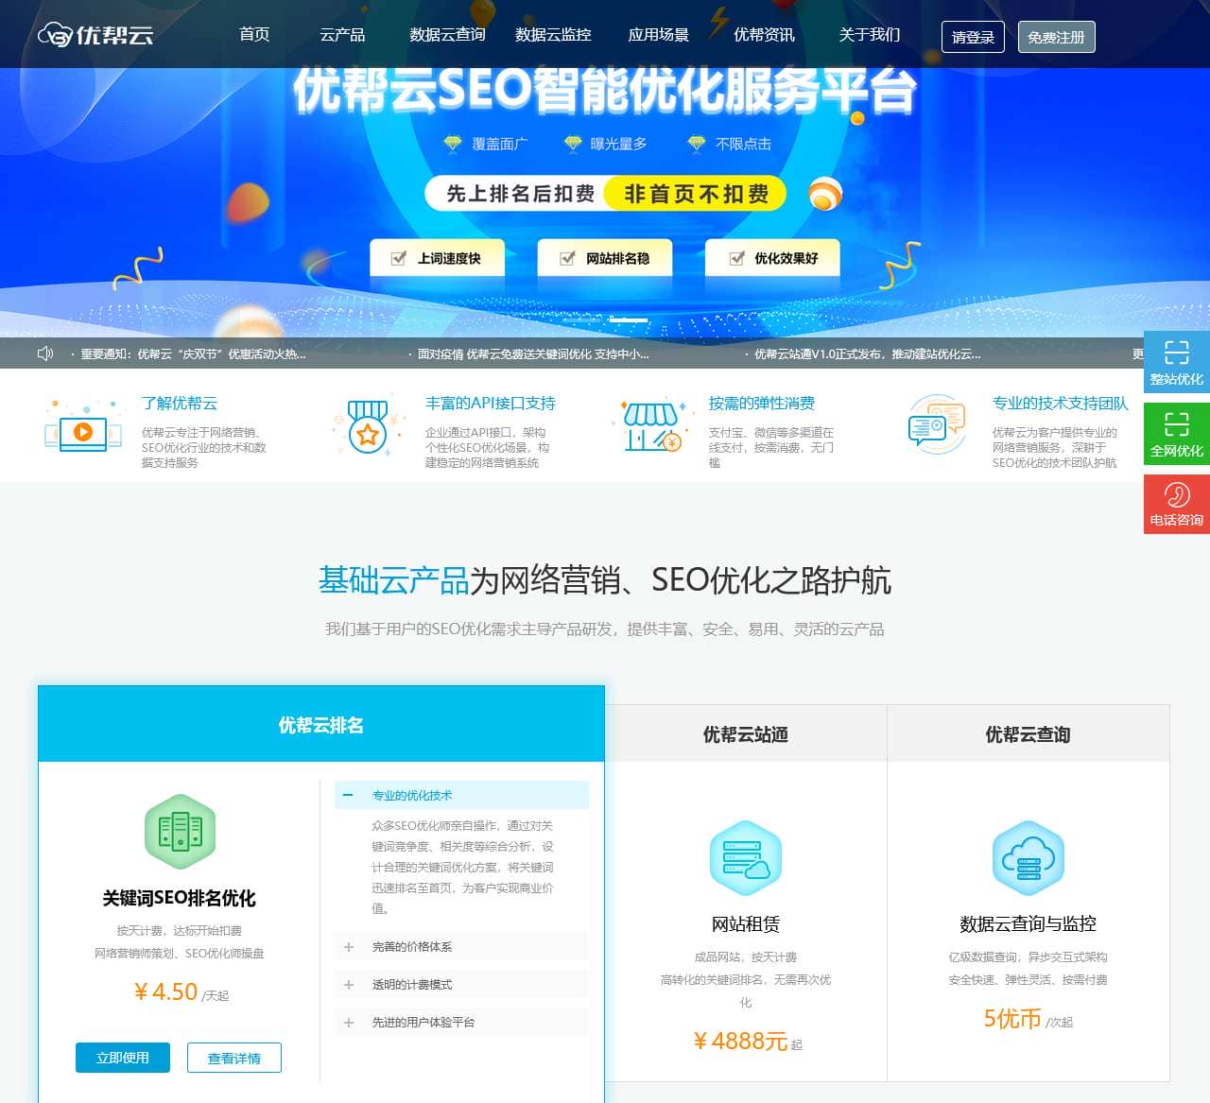Click the chat icon for 技术支持团队

coord(936,425)
